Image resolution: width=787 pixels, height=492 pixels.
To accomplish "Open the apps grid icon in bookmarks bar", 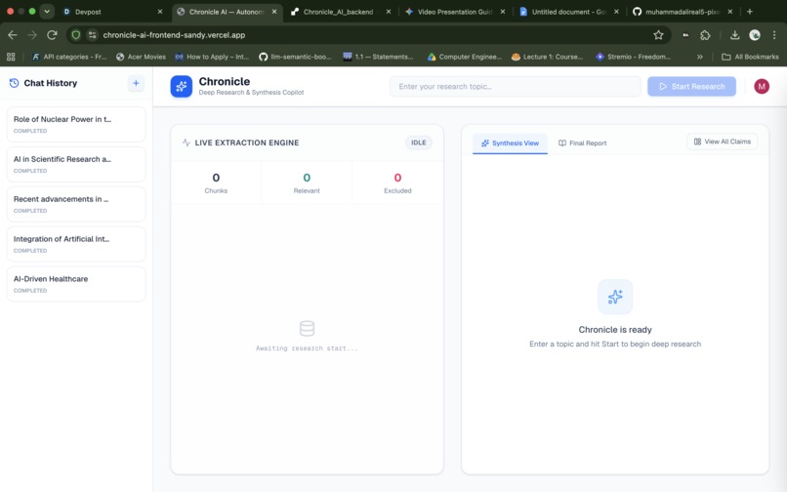I will click(11, 57).
